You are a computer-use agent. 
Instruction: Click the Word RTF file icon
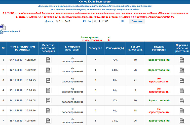click(x=1, y=27)
